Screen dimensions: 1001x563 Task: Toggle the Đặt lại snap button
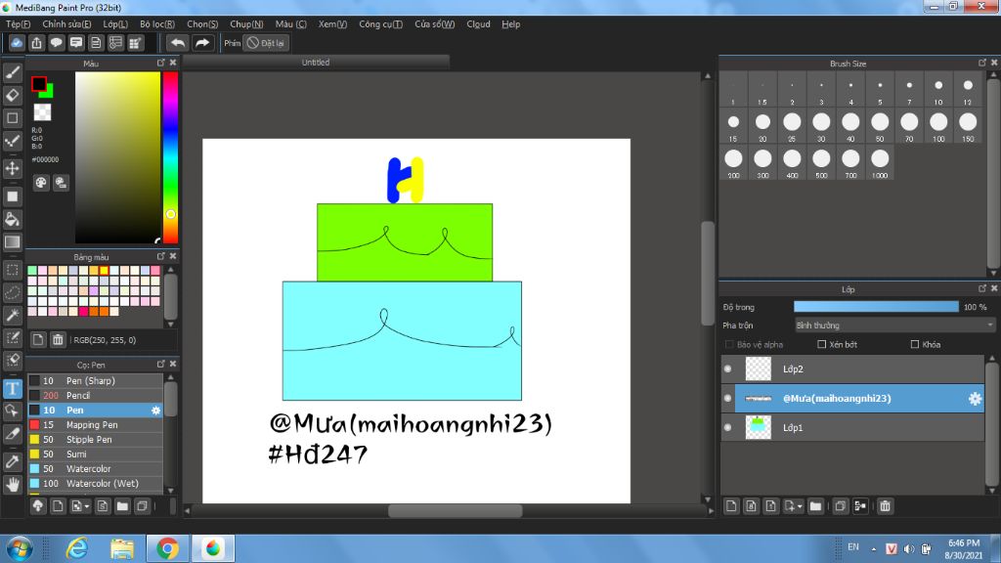pyautogui.click(x=267, y=43)
